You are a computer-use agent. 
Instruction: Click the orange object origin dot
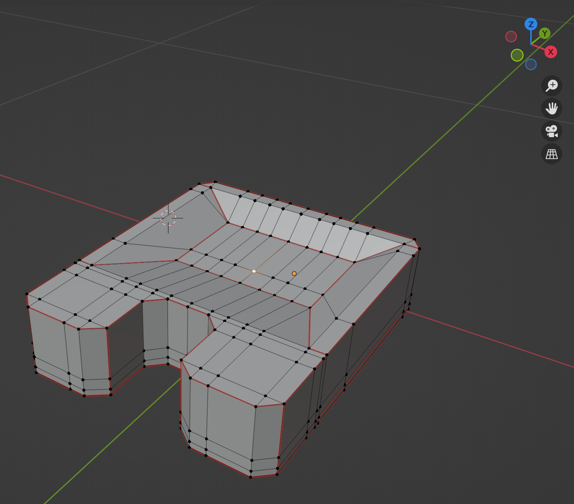coord(294,274)
